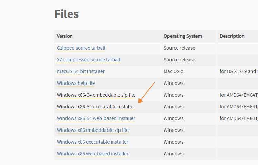Click the Mac OS X operating system cell

[x=173, y=71]
